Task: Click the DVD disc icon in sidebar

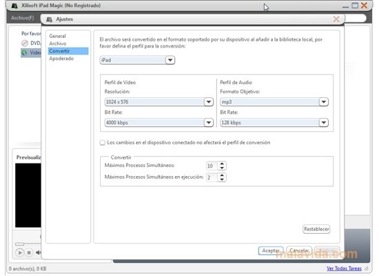Action: [x=25, y=43]
